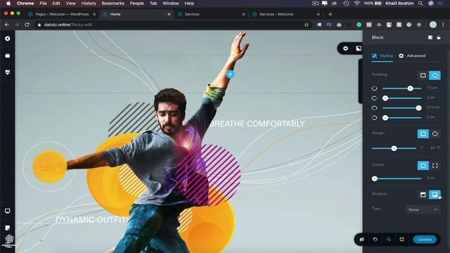Switch to the Styling tab

click(382, 56)
